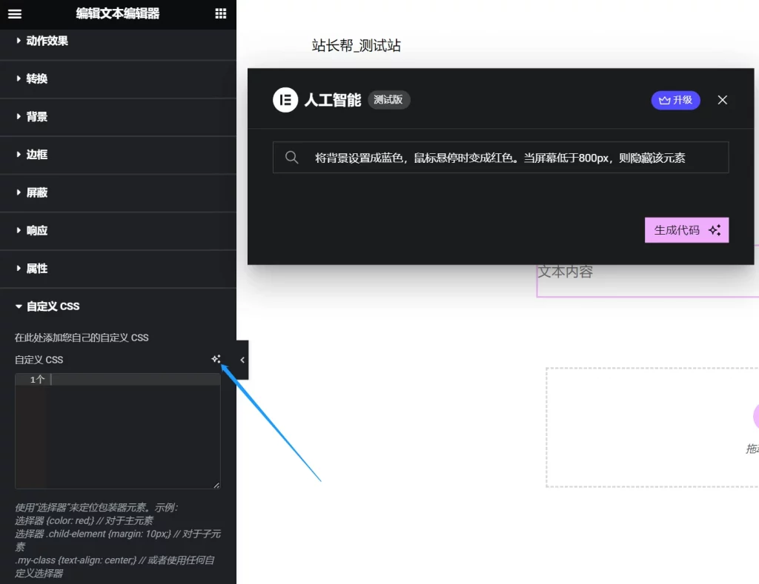
Task: Collapse the 自定义 CSS section
Action: coord(53,306)
